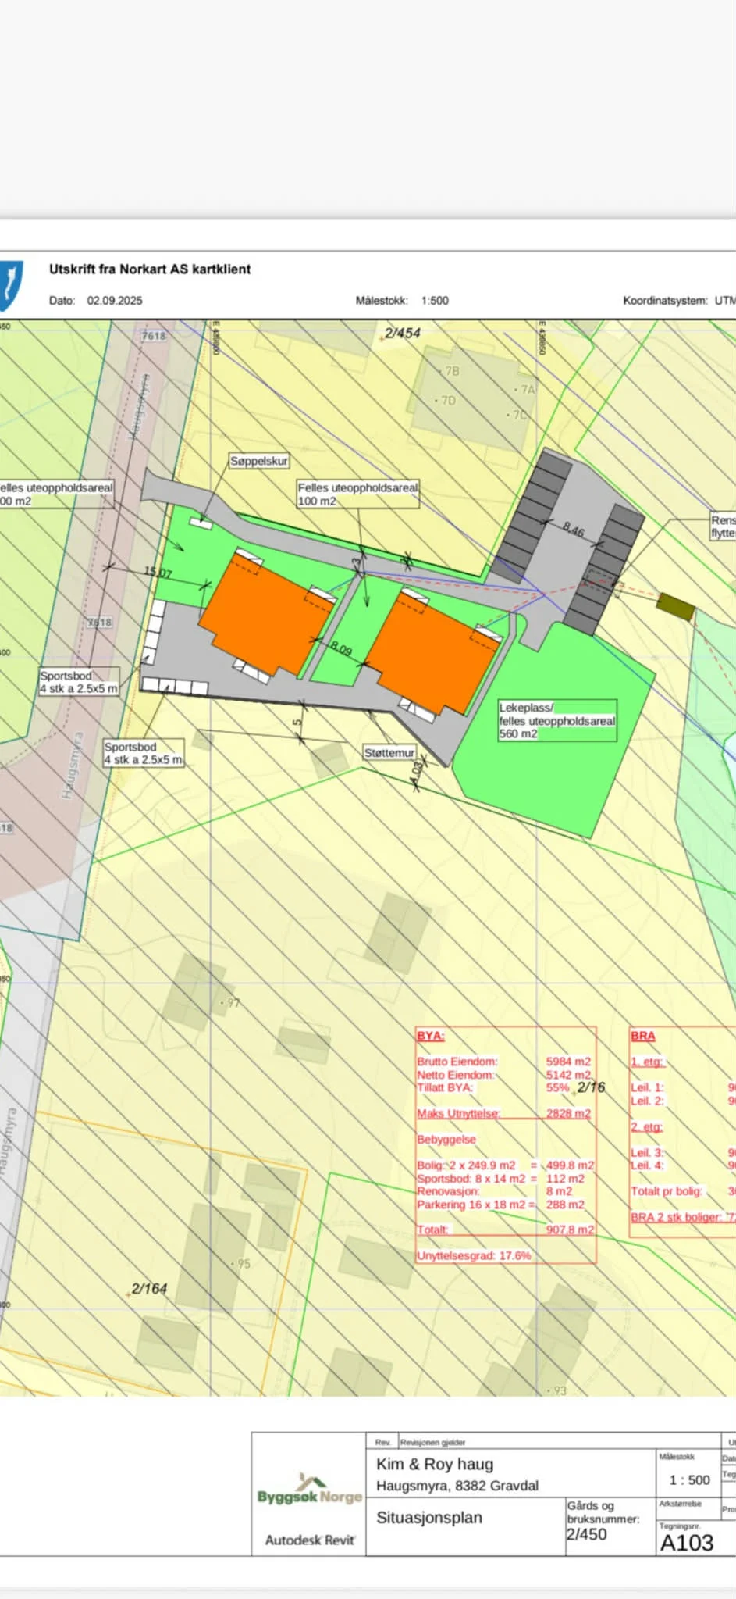Screen dimensions: 736x1599
Task: Select the 'BRA' table heading
Action: pos(643,1036)
